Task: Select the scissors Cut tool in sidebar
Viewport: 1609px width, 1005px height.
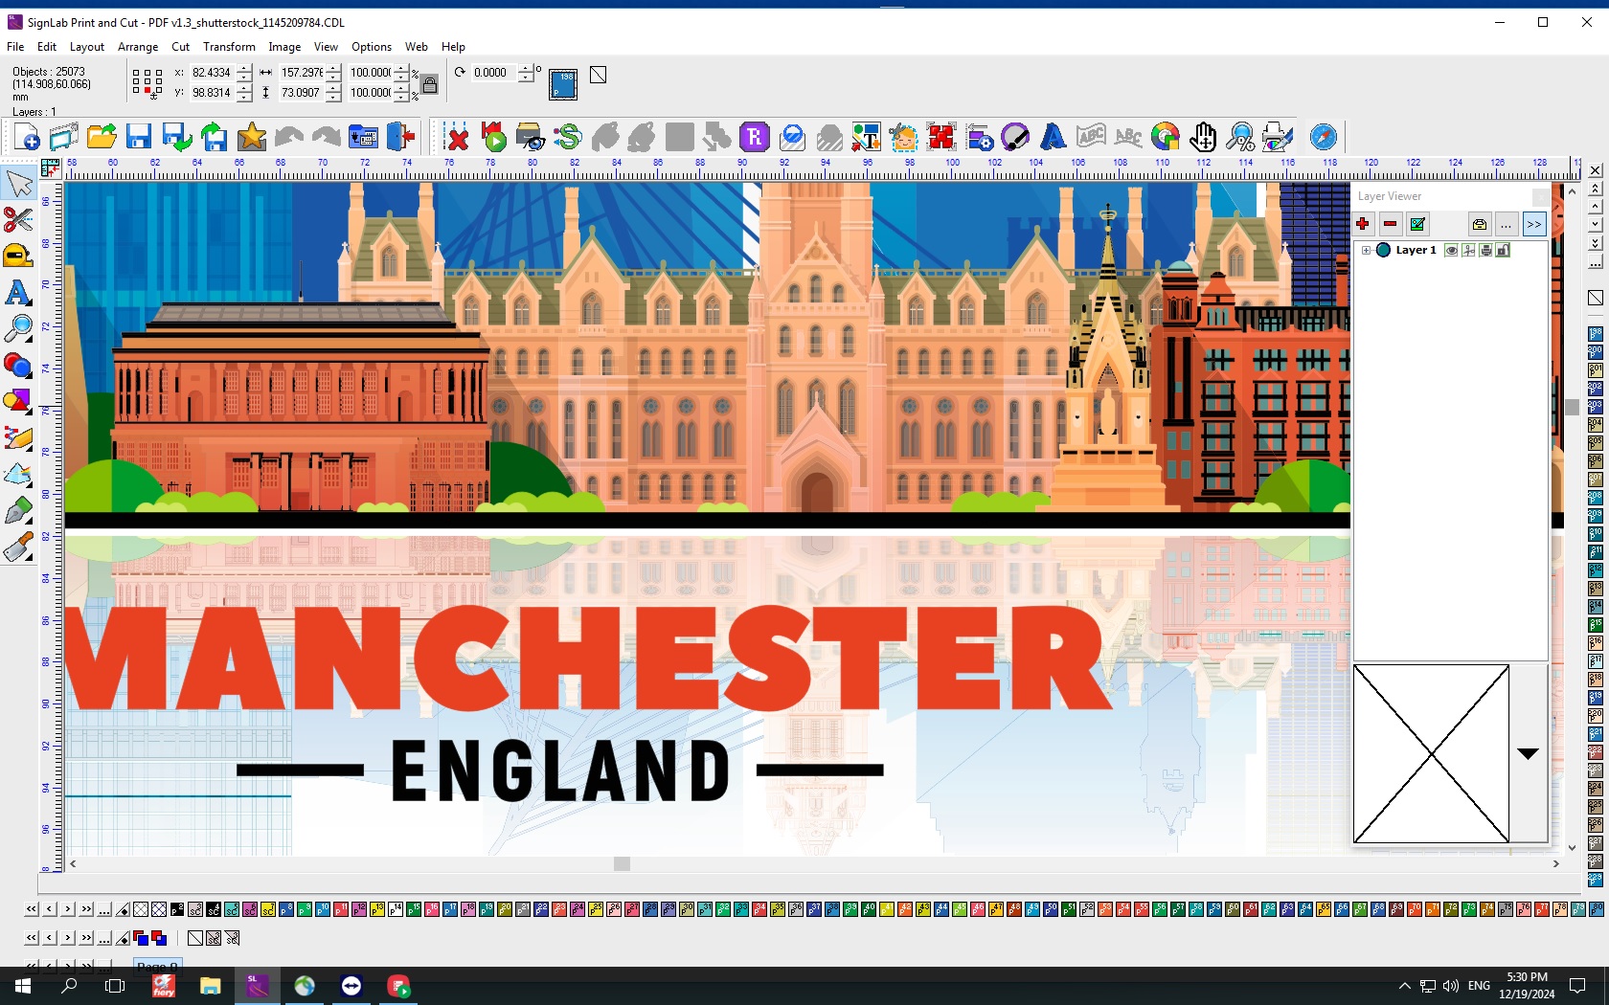Action: coord(19,219)
